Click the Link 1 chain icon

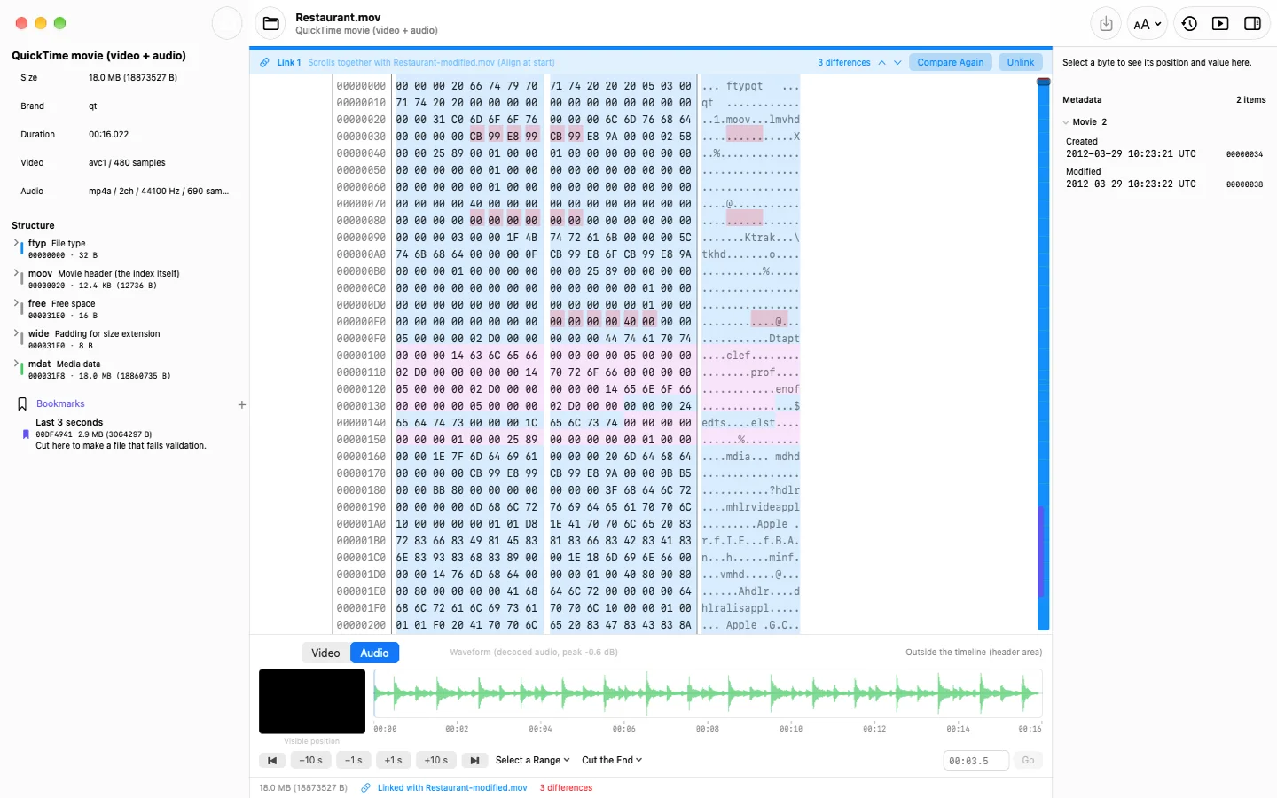264,63
